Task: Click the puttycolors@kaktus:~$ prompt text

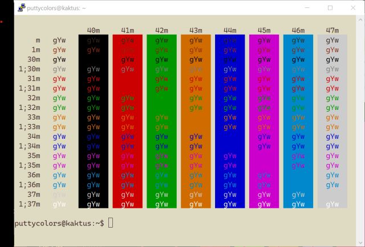Action: click(59, 223)
